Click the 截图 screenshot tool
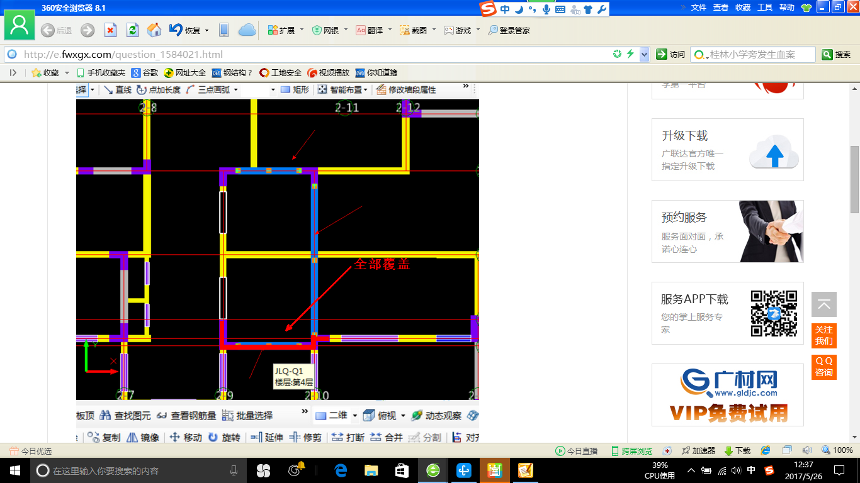This screenshot has height=483, width=860. [x=414, y=30]
